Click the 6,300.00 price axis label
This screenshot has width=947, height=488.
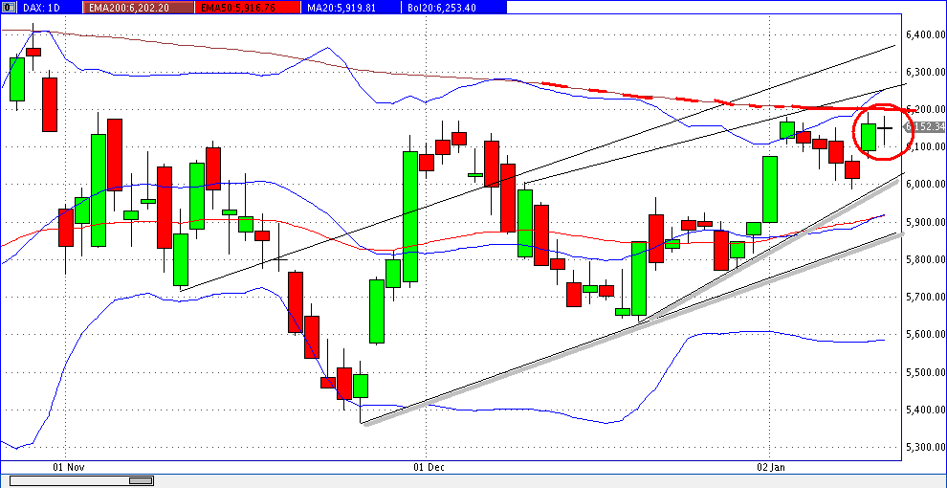pyautogui.click(x=925, y=72)
